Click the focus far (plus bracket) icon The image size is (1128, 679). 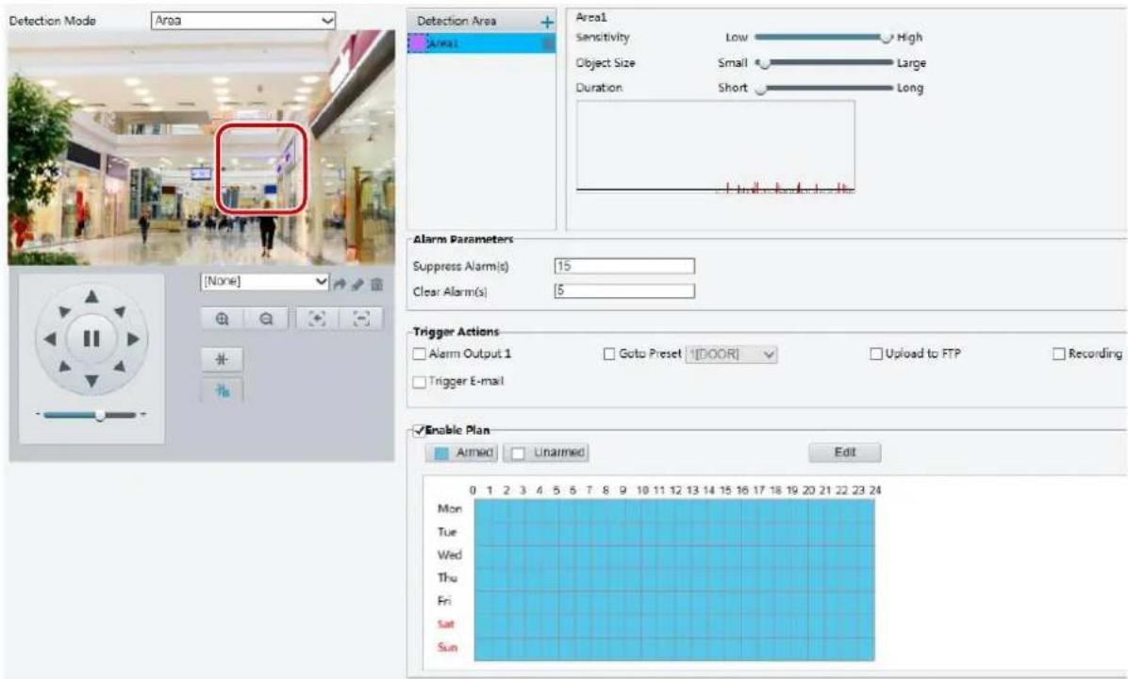tap(317, 319)
